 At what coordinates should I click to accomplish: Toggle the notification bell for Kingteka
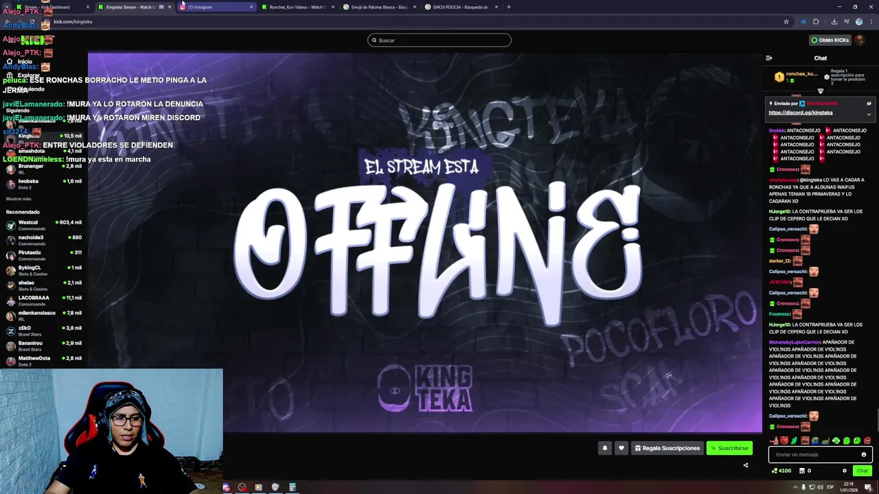click(x=605, y=448)
